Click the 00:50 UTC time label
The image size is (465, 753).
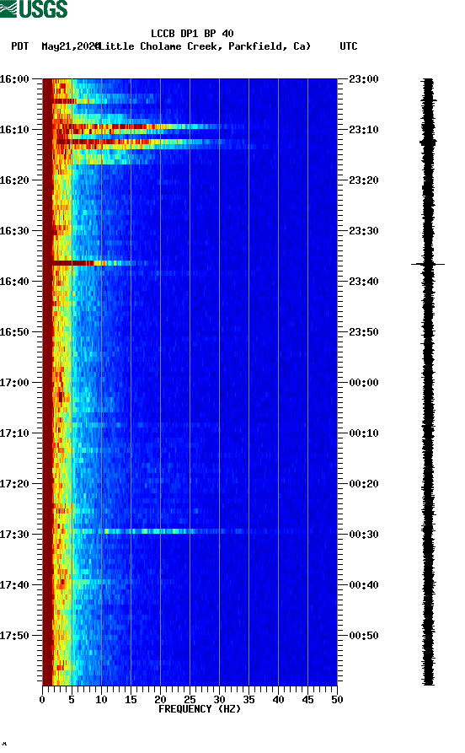(364, 635)
